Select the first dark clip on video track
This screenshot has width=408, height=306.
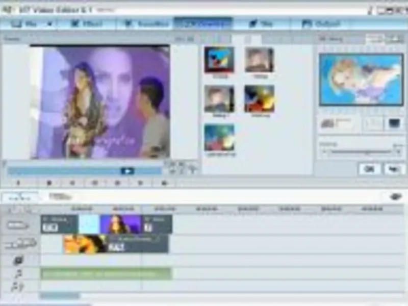[x=59, y=224]
